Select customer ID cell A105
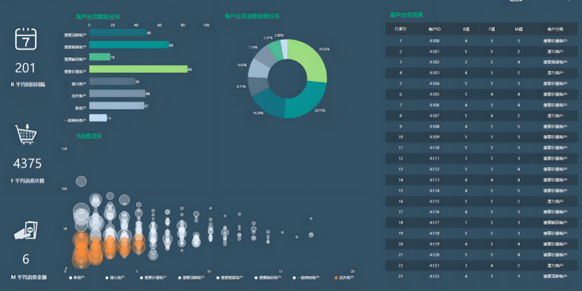The image size is (582, 291). pos(434,94)
